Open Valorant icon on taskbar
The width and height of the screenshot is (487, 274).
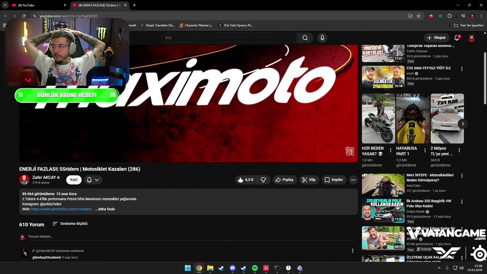click(x=266, y=268)
